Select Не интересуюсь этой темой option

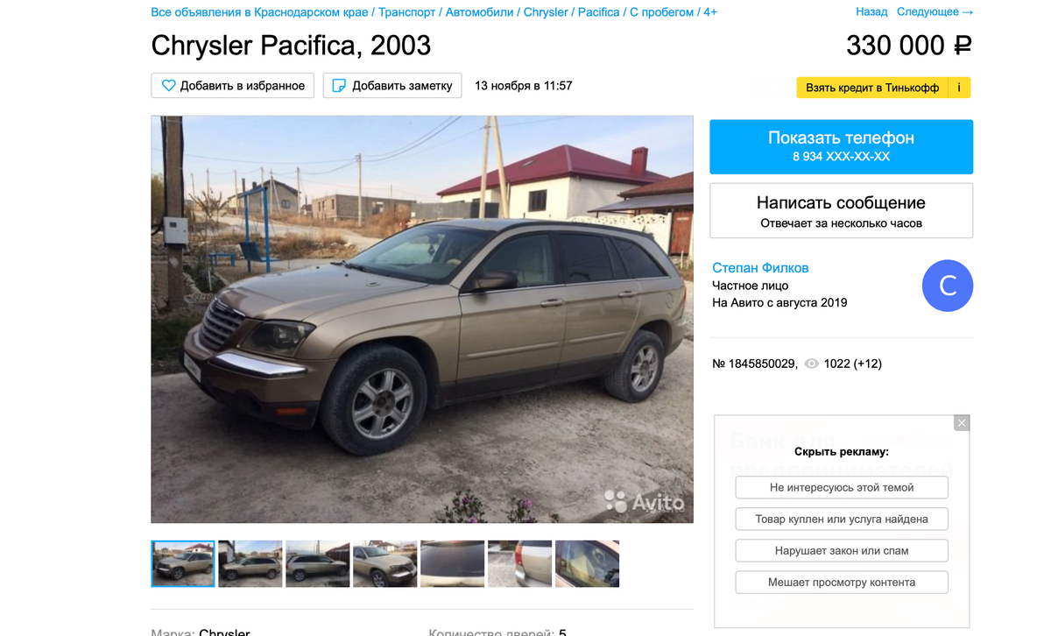click(842, 487)
